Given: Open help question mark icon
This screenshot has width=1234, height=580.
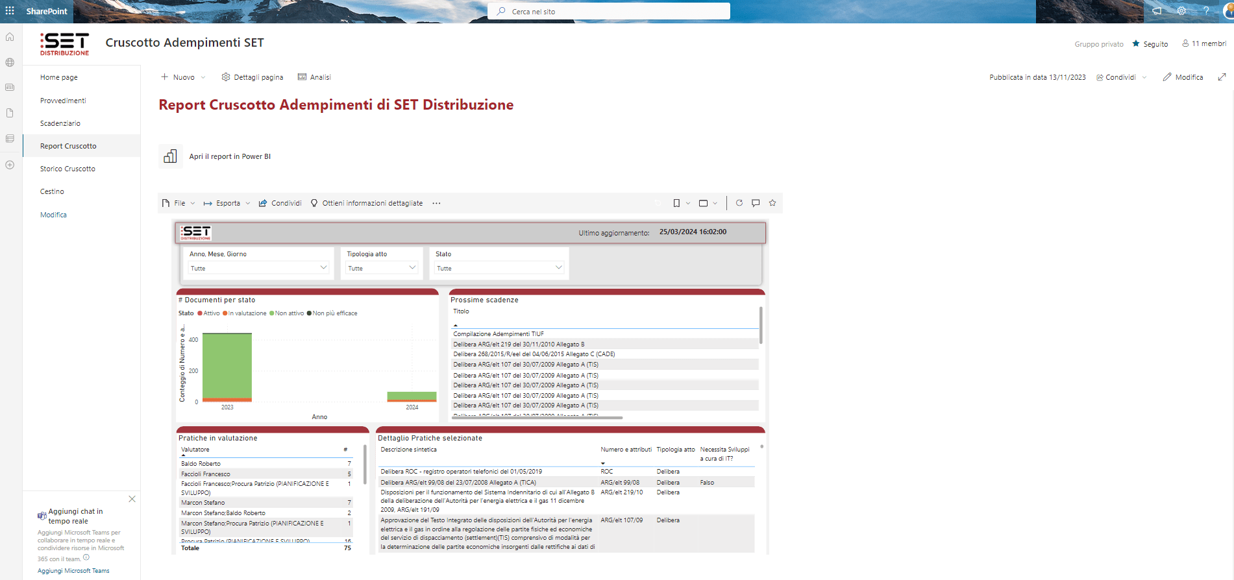Looking at the screenshot, I should coord(1206,11).
